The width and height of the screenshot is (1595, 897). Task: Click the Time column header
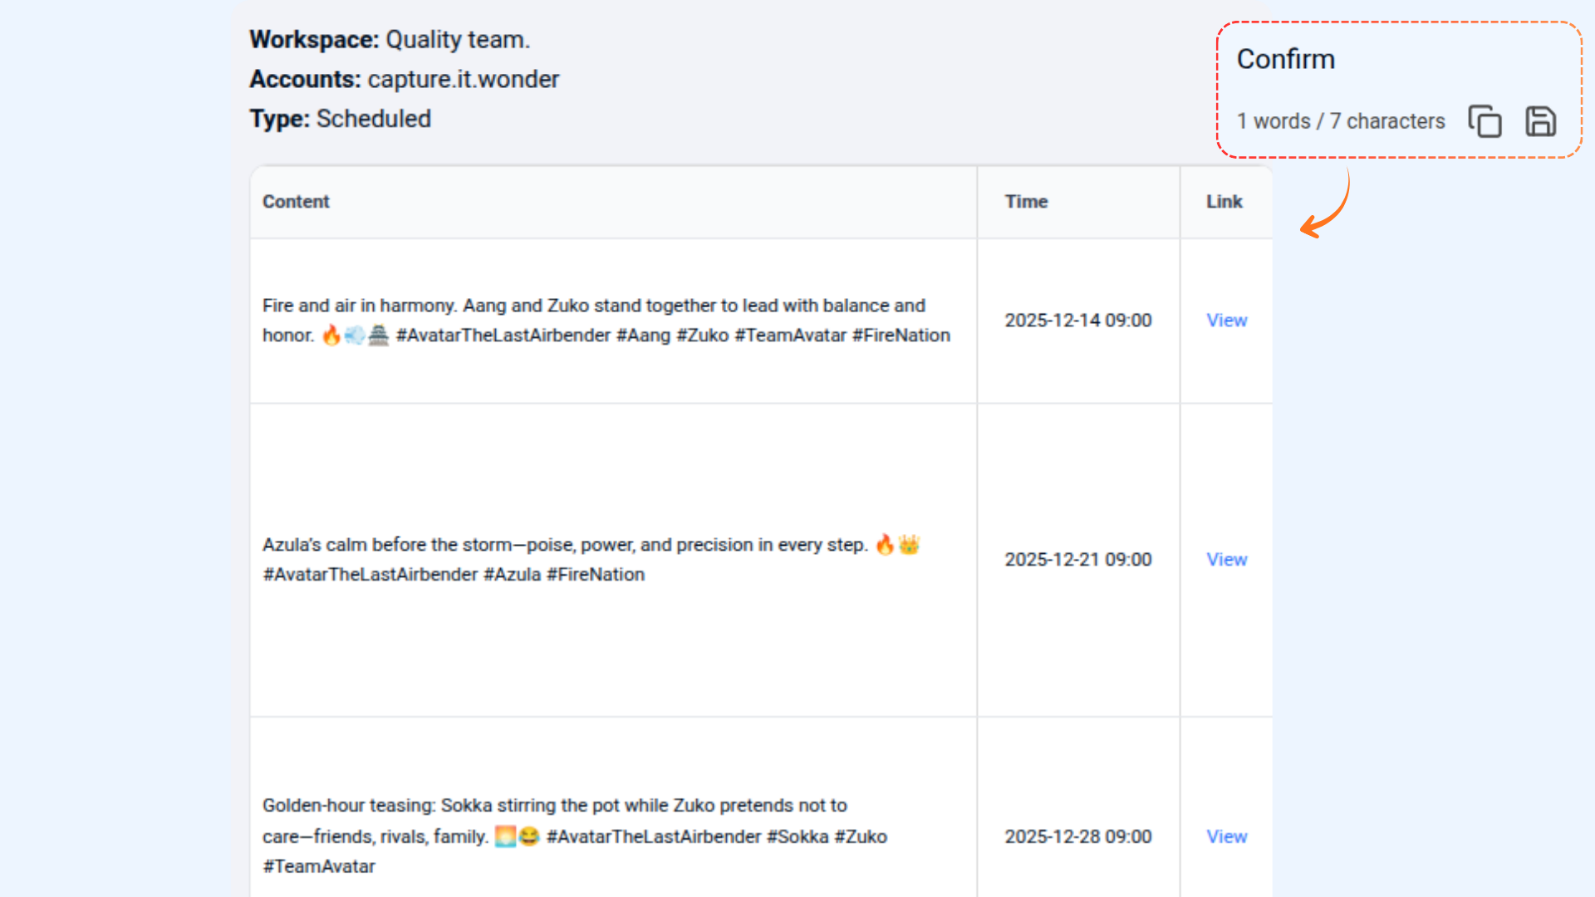click(x=1026, y=202)
